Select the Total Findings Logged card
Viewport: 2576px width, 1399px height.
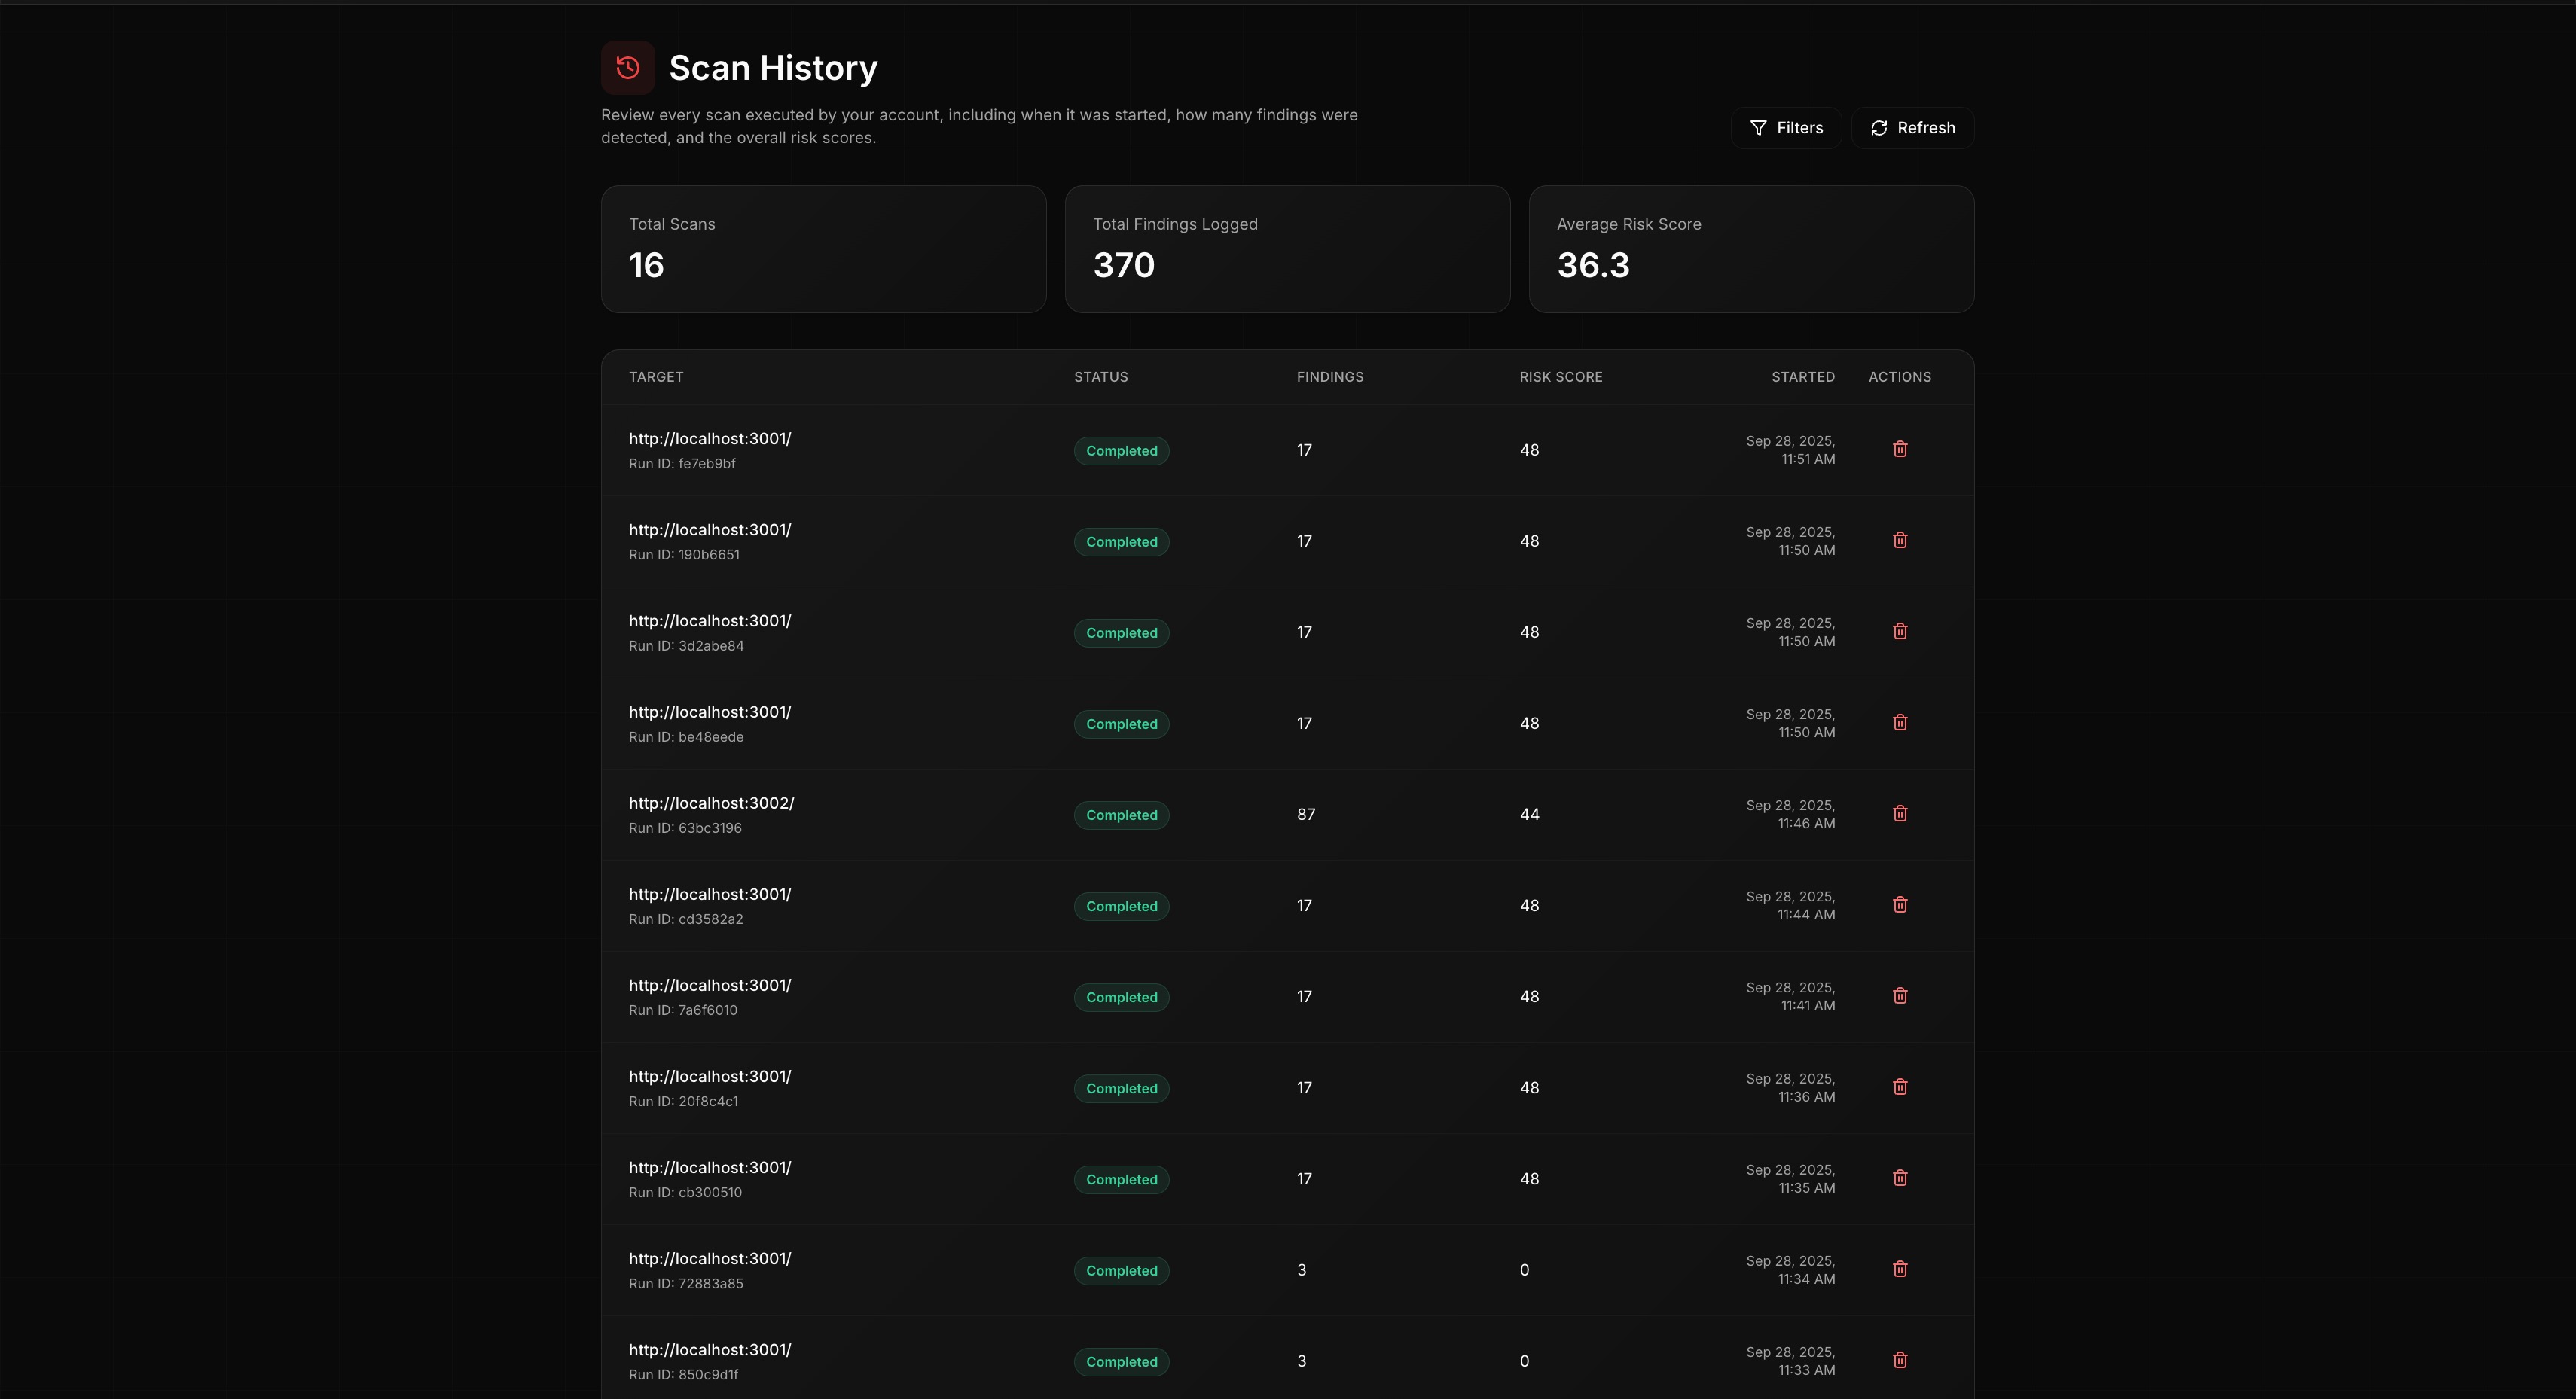(x=1287, y=249)
